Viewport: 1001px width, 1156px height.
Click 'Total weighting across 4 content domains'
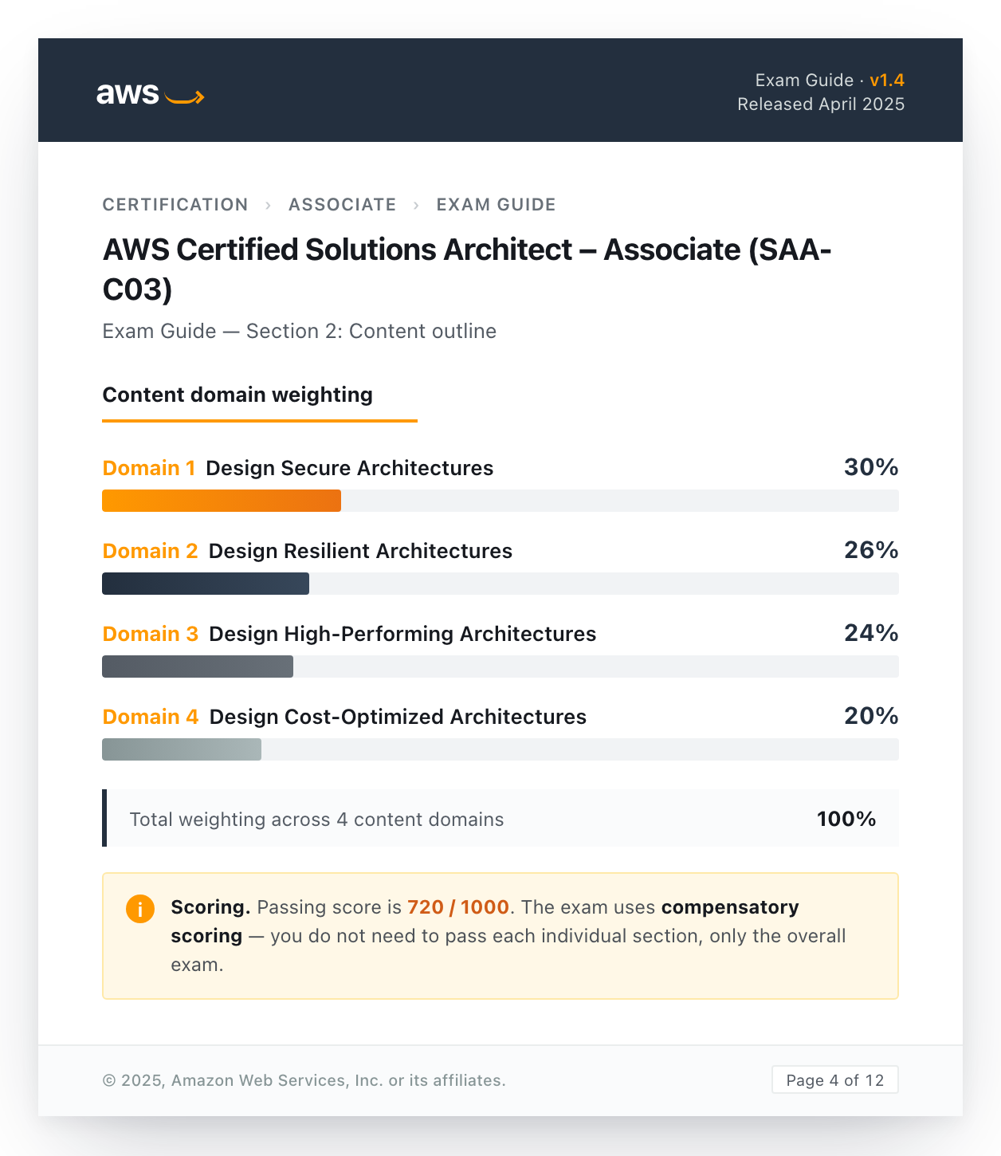click(x=317, y=820)
